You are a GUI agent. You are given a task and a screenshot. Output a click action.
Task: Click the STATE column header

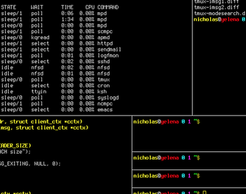pyautogui.click(x=8, y=7)
